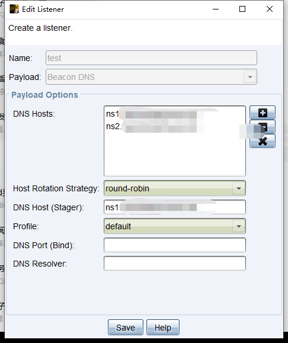Close the Edit Listener dialog
Screen dimensions: 288x343
pos(270,9)
